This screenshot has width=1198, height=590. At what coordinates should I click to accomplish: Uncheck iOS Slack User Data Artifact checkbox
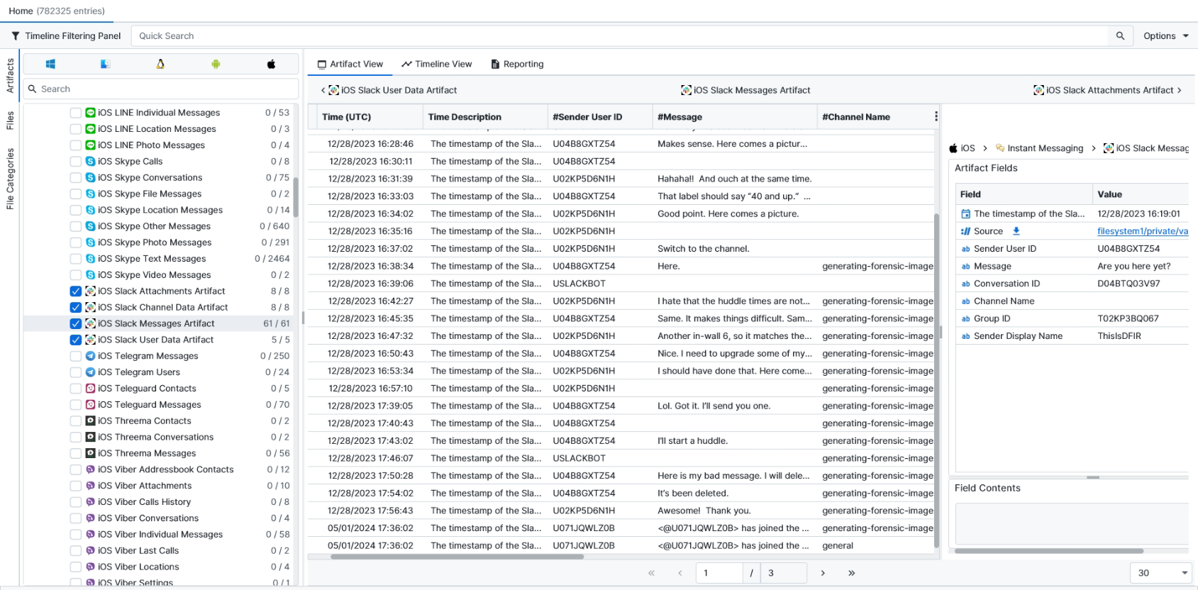point(75,340)
